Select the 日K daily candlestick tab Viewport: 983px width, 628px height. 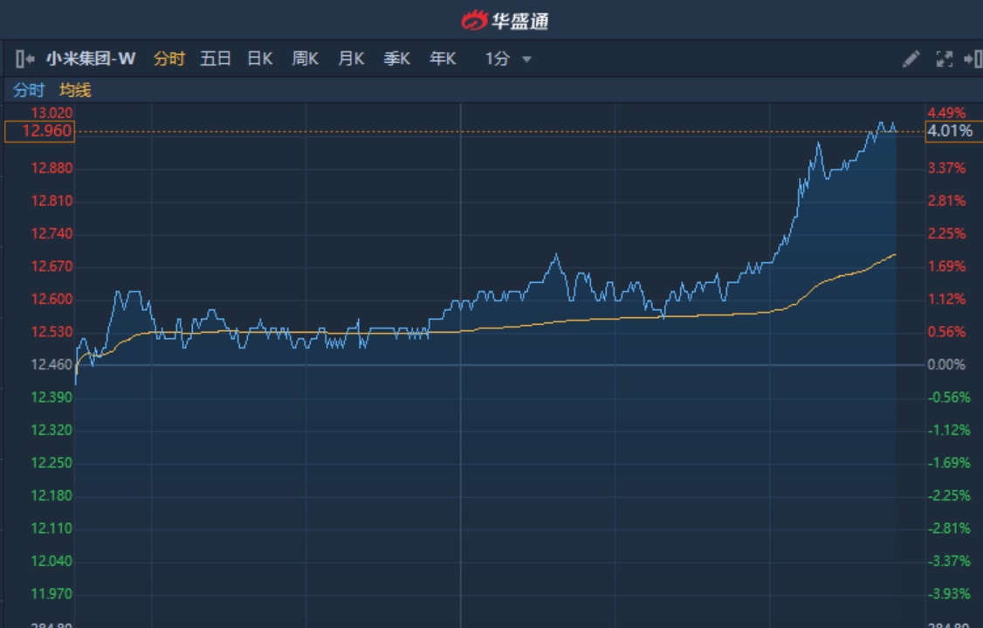[260, 59]
